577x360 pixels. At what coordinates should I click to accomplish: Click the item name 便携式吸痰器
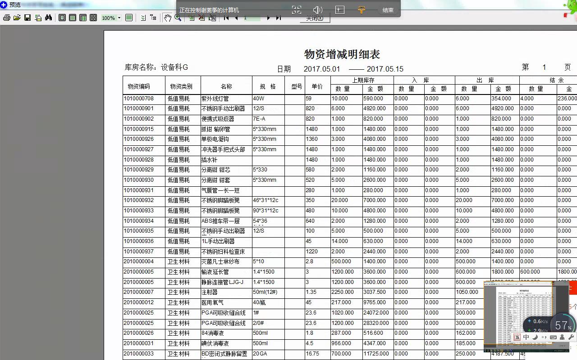click(x=218, y=119)
